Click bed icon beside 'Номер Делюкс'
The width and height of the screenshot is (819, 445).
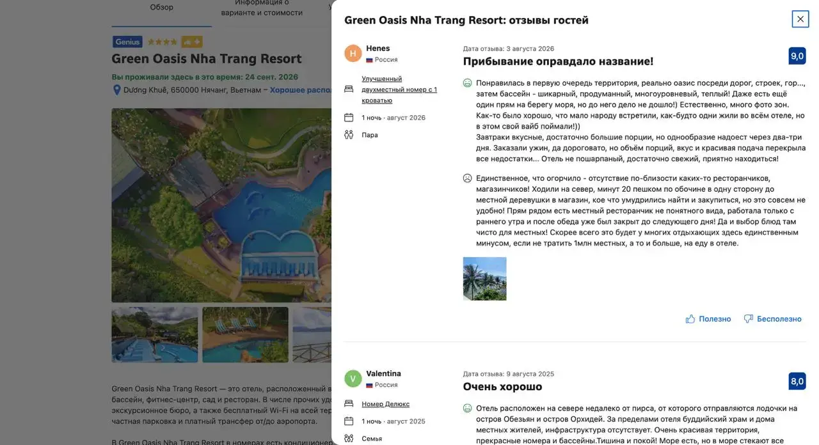pyautogui.click(x=349, y=404)
